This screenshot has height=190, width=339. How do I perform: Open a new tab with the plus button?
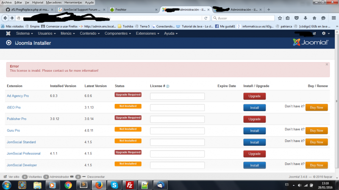pos(269,9)
